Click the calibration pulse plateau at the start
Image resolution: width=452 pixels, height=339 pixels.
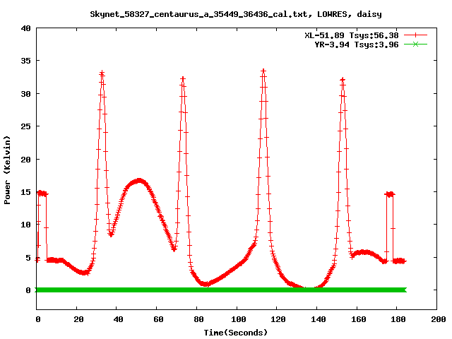(x=42, y=194)
